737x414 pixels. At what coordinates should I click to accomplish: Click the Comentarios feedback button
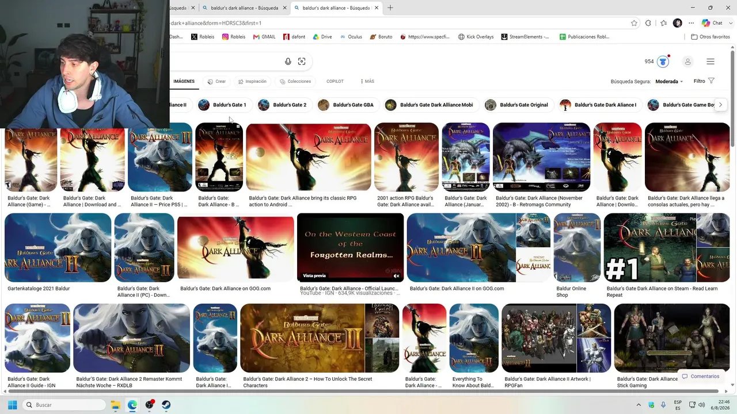700,377
